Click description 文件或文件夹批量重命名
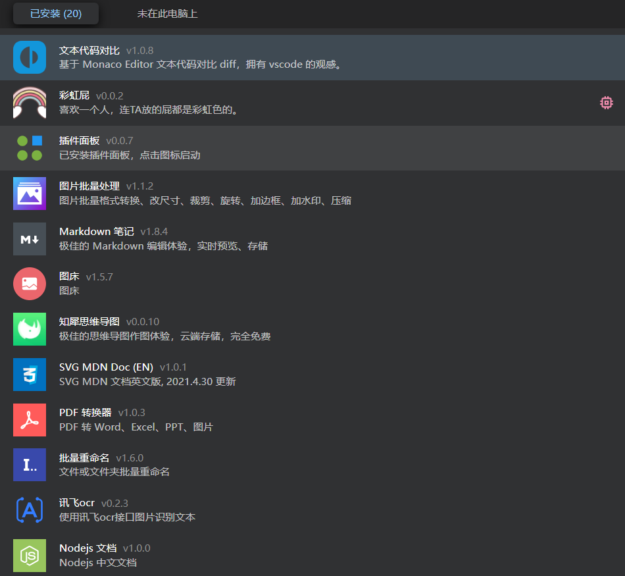The image size is (625, 576). click(x=114, y=472)
